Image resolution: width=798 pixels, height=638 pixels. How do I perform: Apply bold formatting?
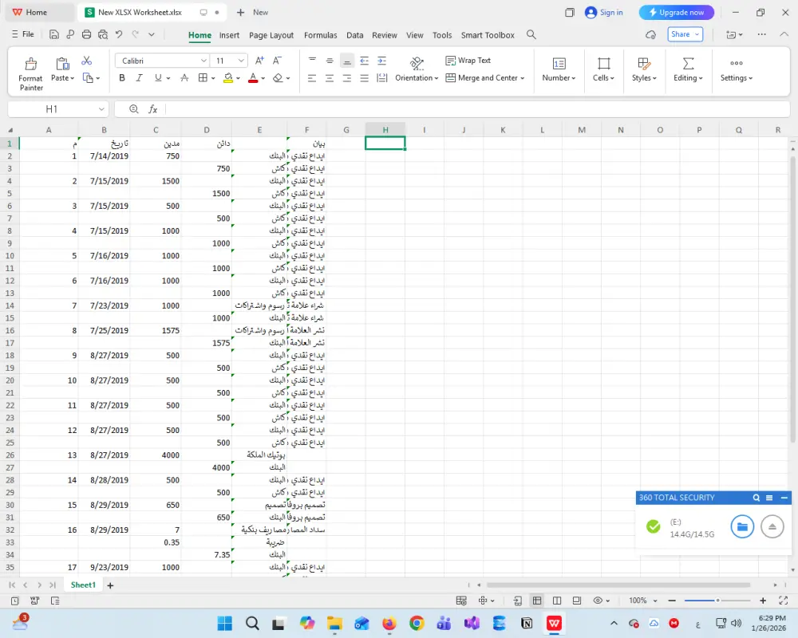coord(121,77)
